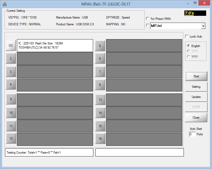
Task: Click port button 14
Action: [x=100, y=113]
